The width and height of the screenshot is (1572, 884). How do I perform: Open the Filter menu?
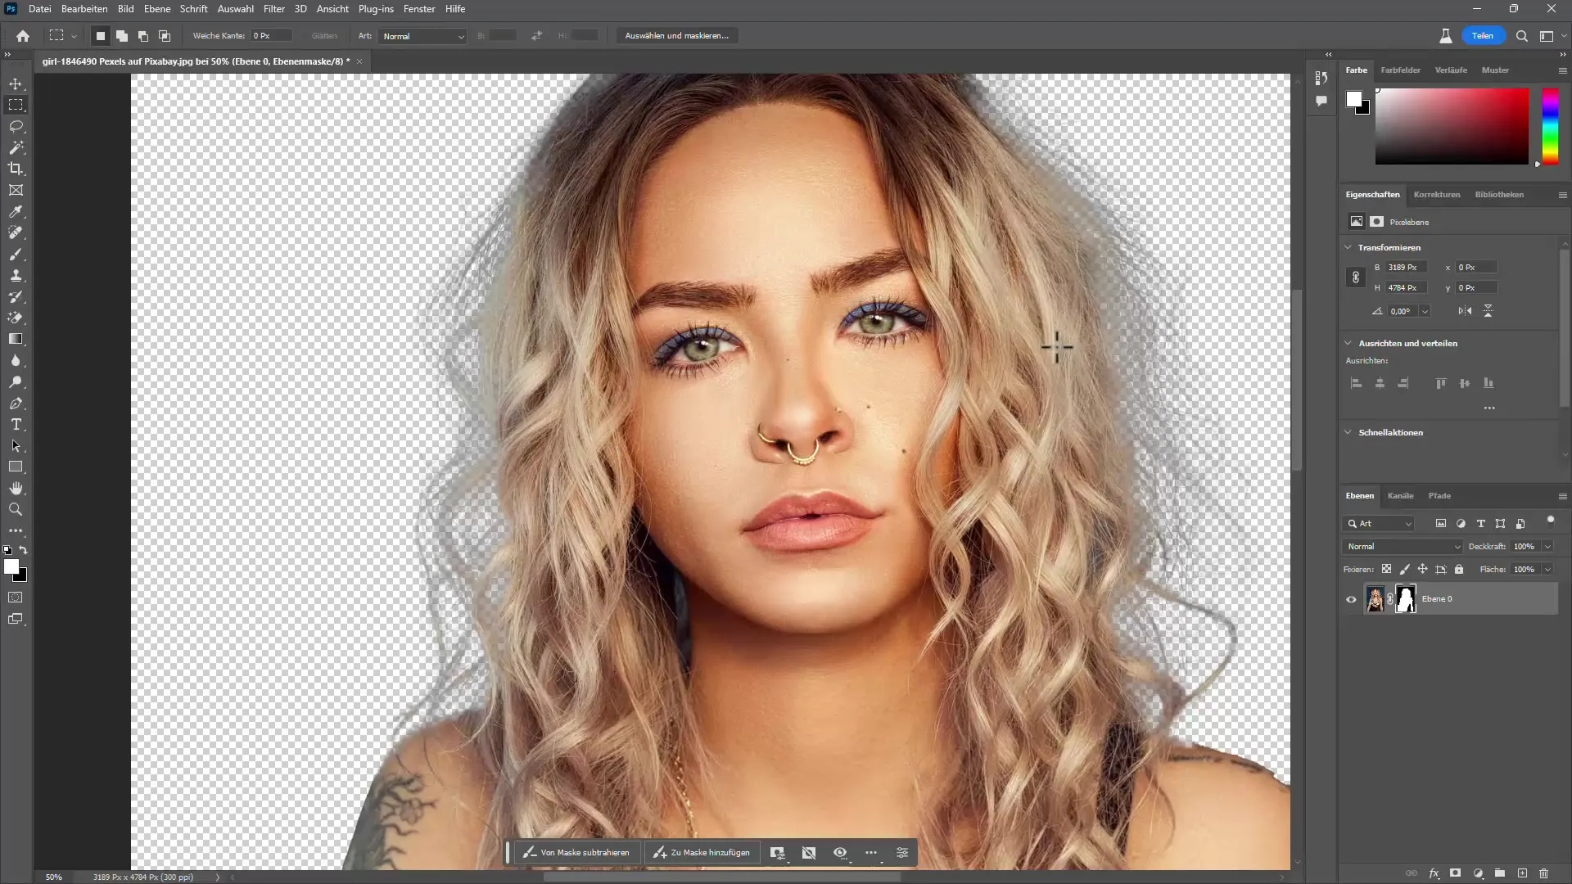pos(273,9)
